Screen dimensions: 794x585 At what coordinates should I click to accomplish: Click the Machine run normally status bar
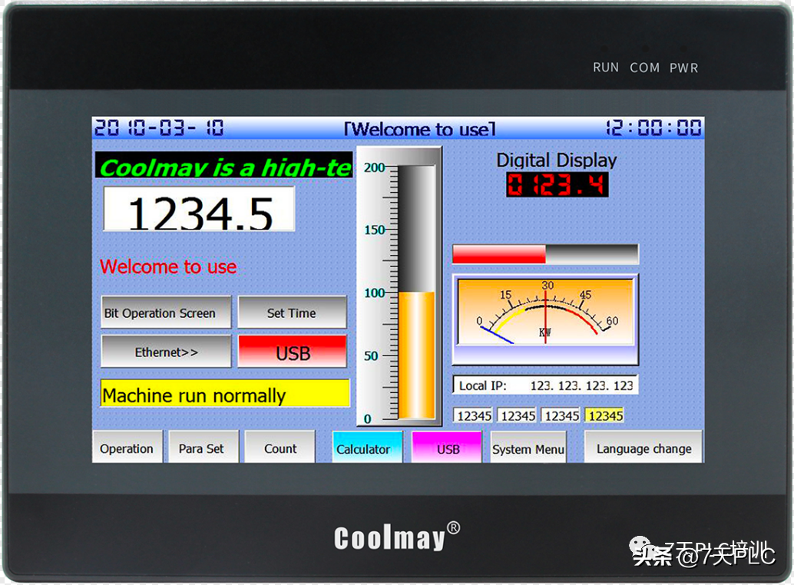click(225, 395)
